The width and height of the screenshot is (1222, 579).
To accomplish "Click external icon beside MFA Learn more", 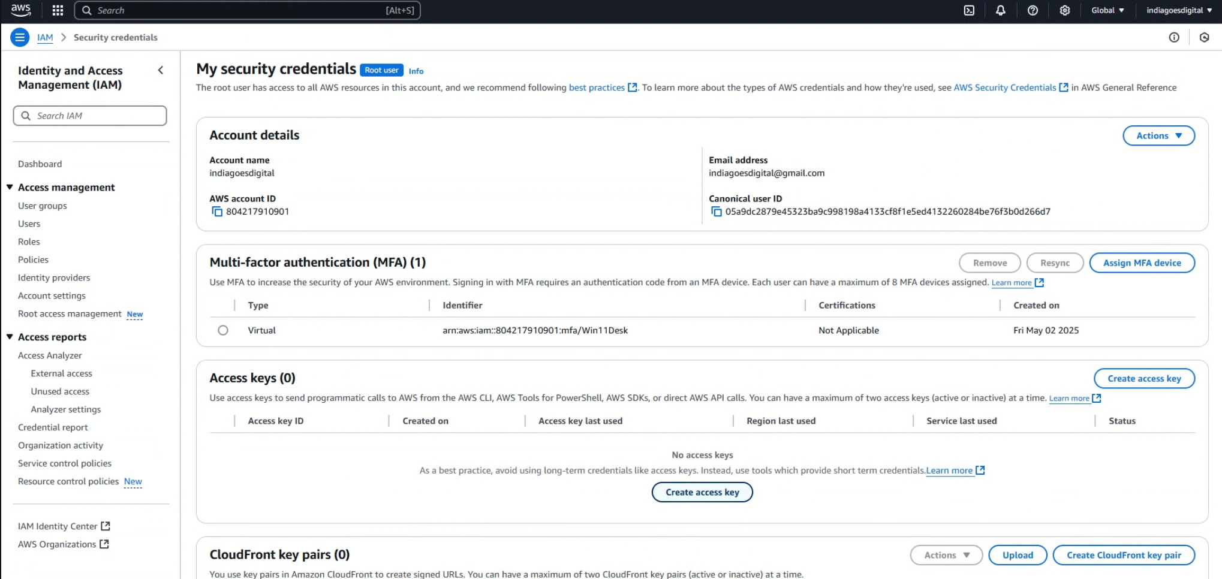I will pyautogui.click(x=1040, y=282).
